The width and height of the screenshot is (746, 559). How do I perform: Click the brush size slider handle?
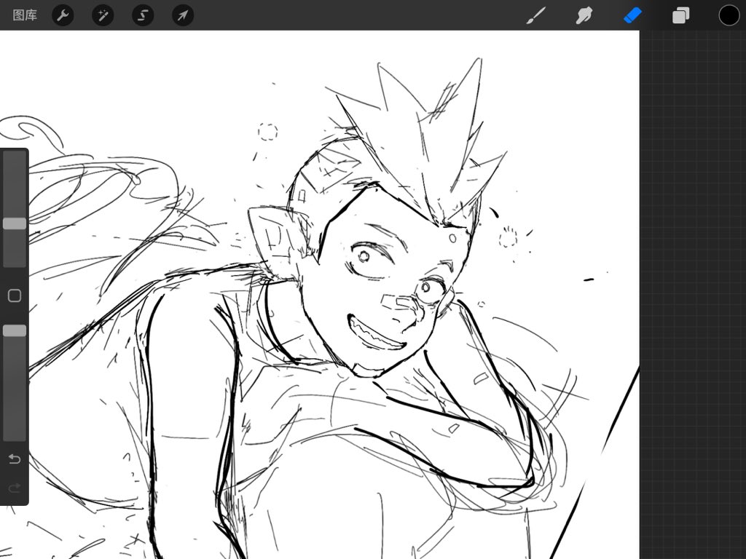pos(15,224)
